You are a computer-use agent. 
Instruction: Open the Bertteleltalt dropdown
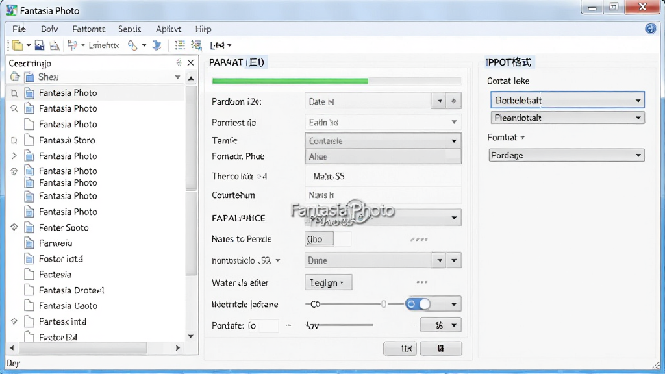638,101
